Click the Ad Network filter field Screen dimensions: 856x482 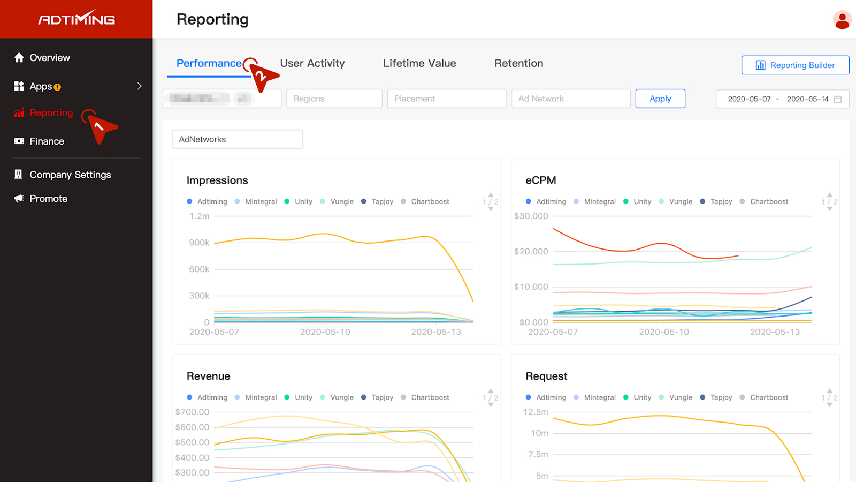pyautogui.click(x=571, y=99)
